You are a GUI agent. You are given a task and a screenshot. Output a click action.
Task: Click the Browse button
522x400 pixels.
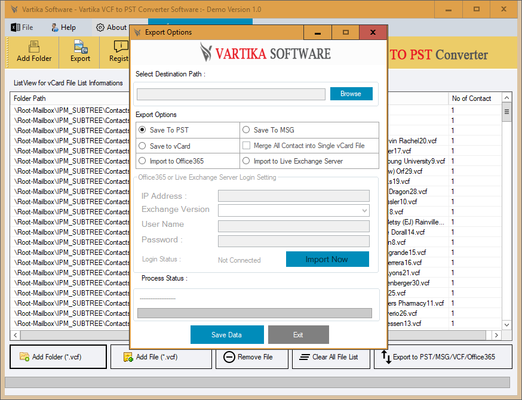351,94
